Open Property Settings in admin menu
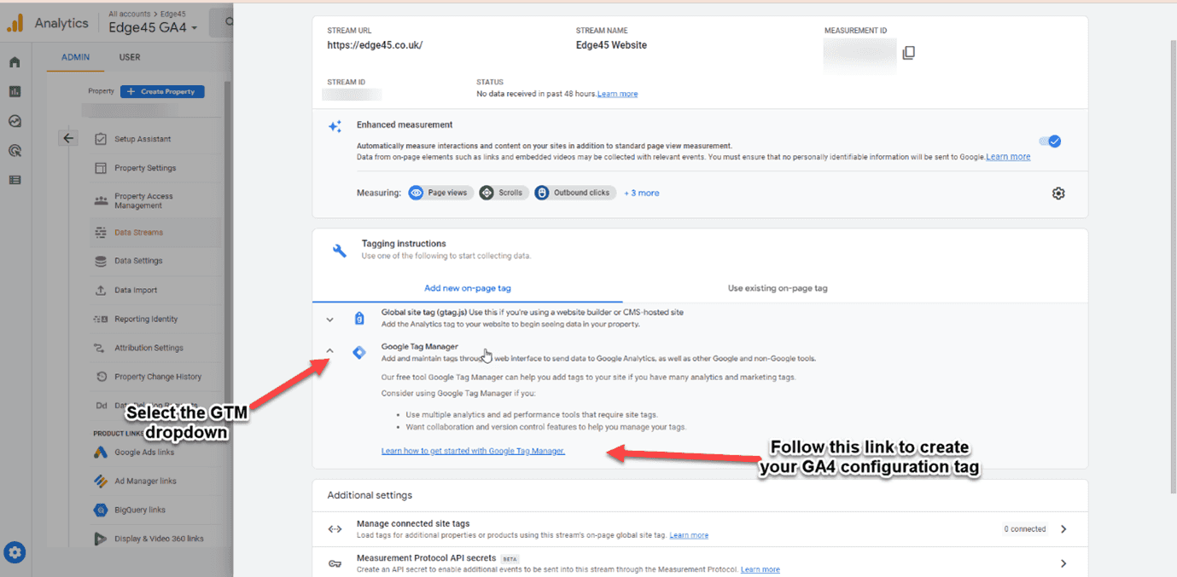Image resolution: width=1177 pixels, height=577 pixels. [145, 168]
